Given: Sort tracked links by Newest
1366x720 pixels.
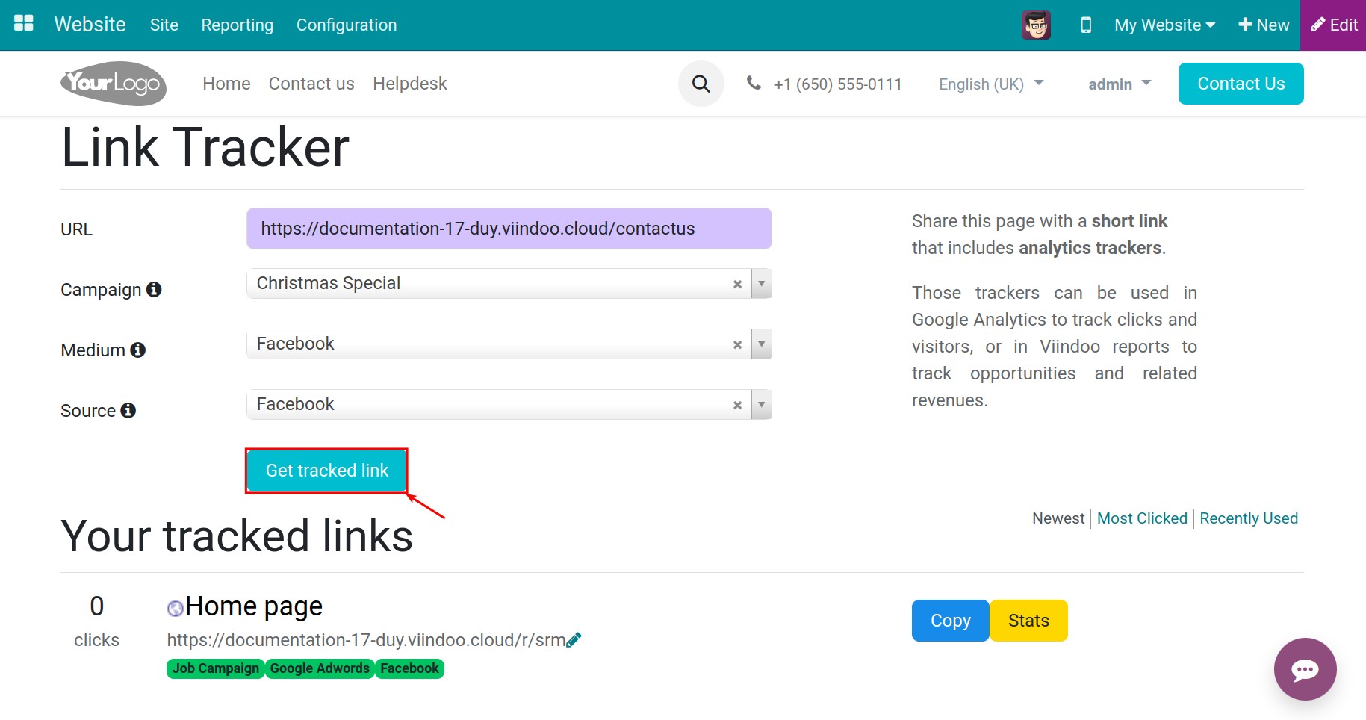Looking at the screenshot, I should (x=1058, y=518).
